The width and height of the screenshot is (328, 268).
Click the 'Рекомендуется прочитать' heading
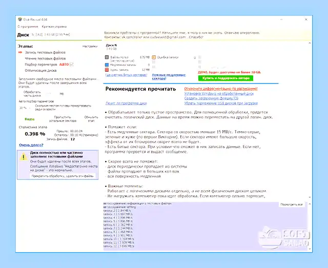click(140, 89)
